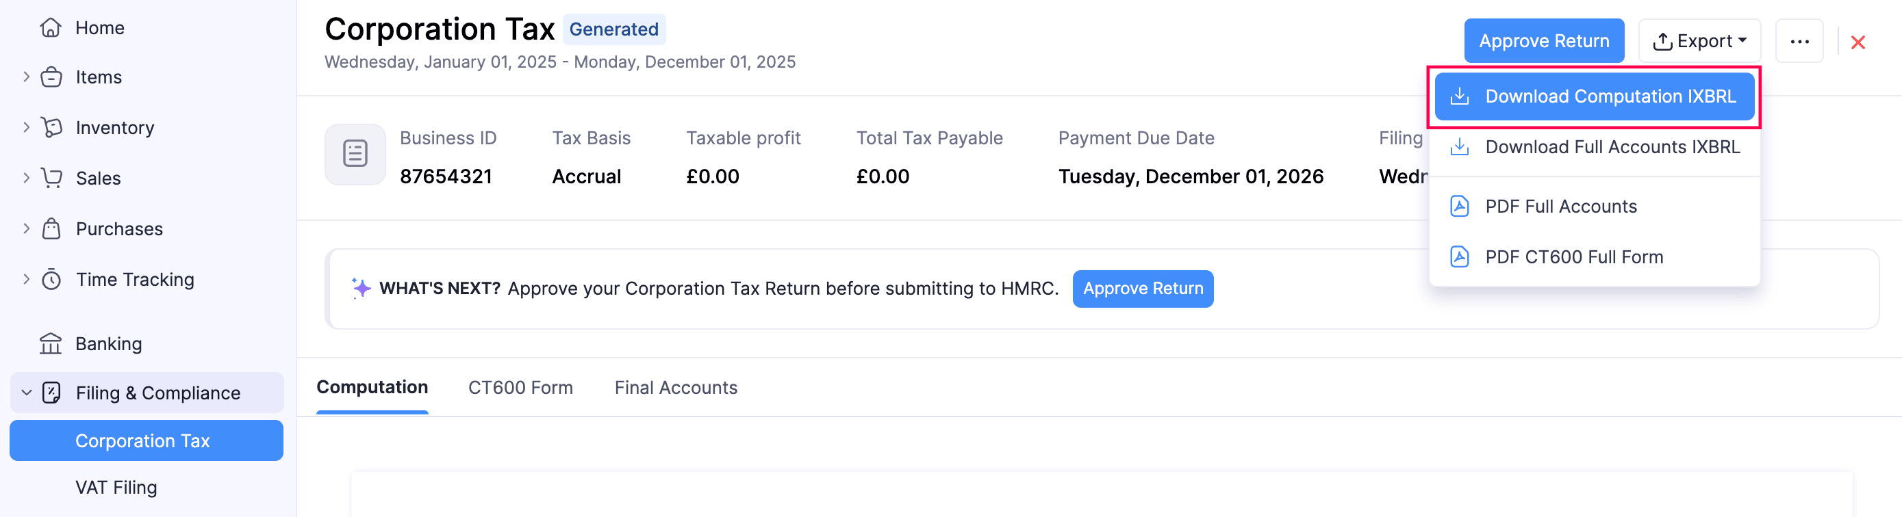Open the three-dot more options menu

(1799, 41)
